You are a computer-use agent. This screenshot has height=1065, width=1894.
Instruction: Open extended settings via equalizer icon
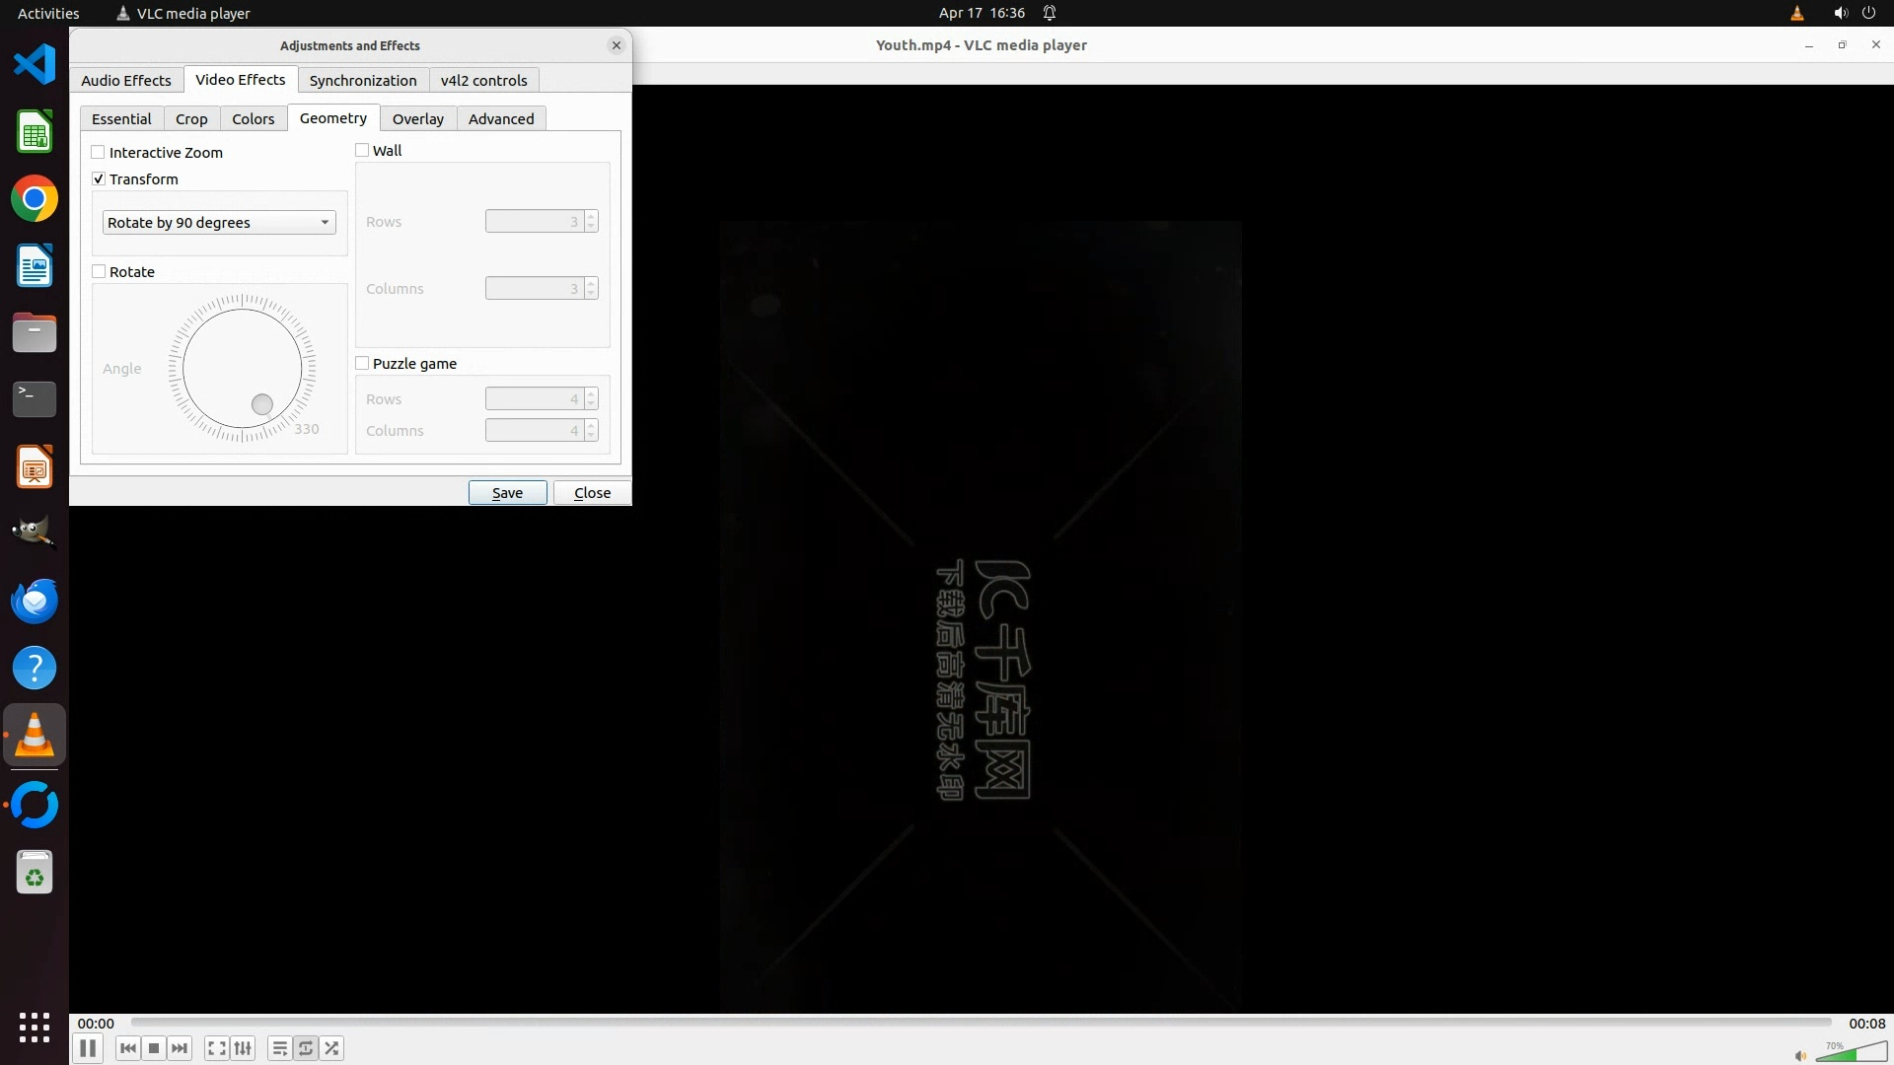(x=243, y=1048)
